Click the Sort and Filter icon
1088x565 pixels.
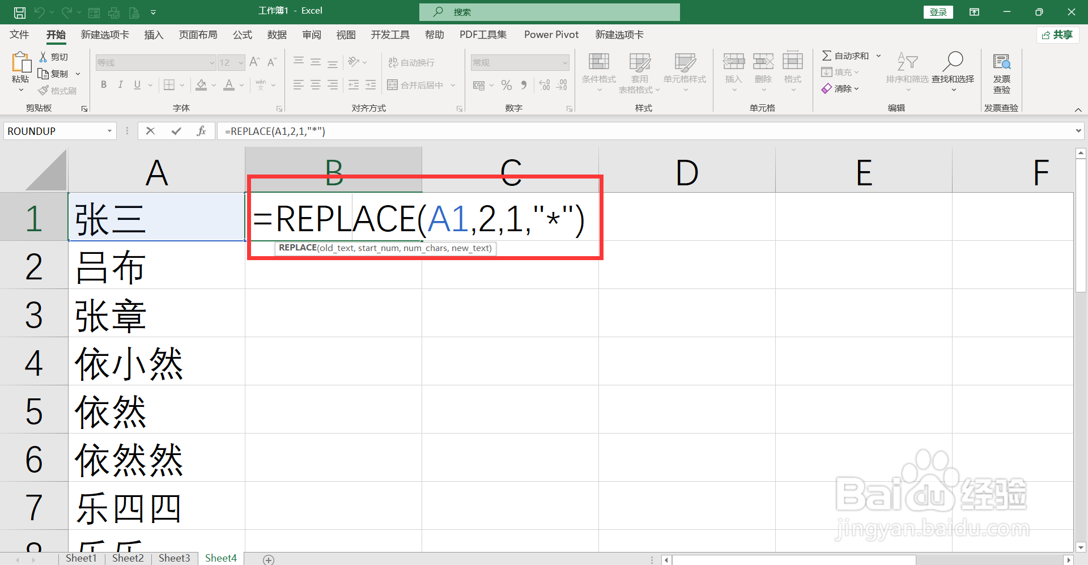click(x=907, y=62)
